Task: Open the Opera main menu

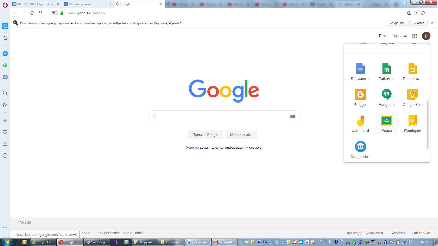Action: (5, 5)
